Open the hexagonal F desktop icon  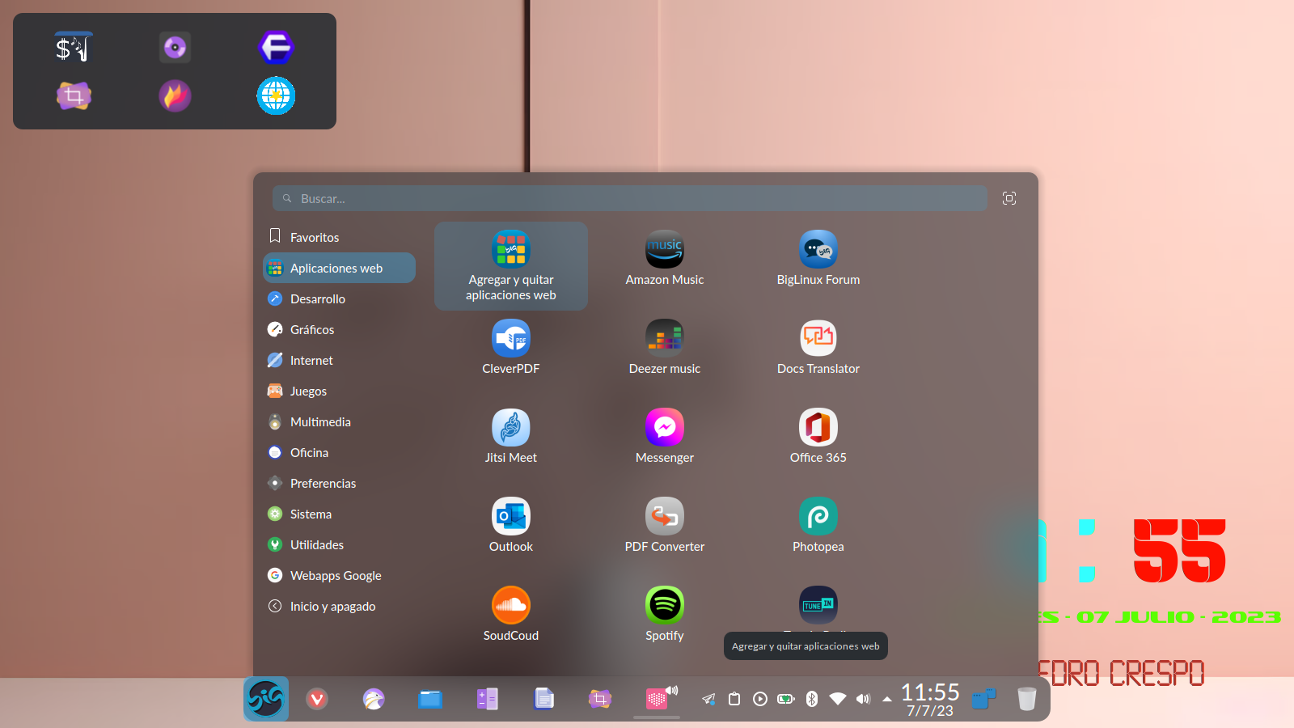pos(276,48)
